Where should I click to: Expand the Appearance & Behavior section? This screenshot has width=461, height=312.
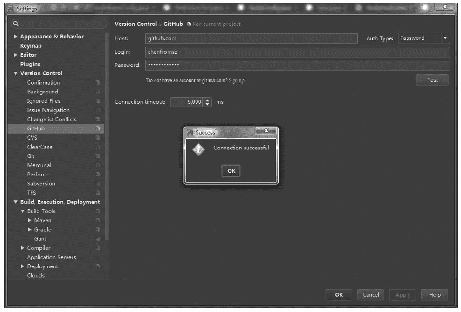click(x=16, y=36)
